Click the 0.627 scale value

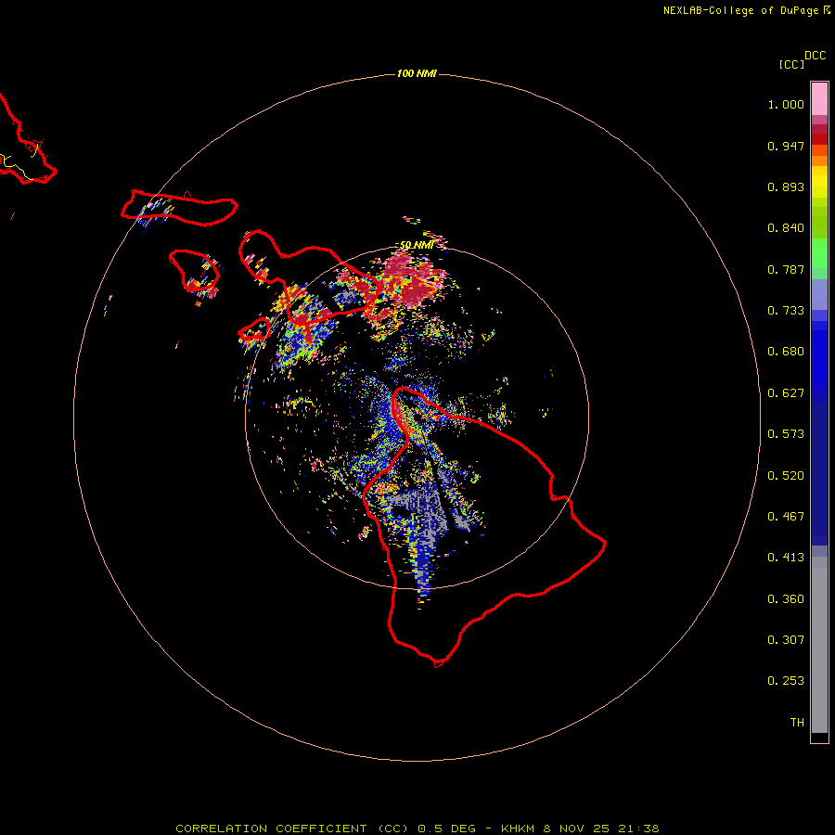pos(786,393)
